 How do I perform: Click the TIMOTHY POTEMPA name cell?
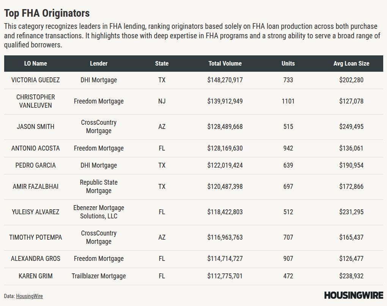coord(36,237)
